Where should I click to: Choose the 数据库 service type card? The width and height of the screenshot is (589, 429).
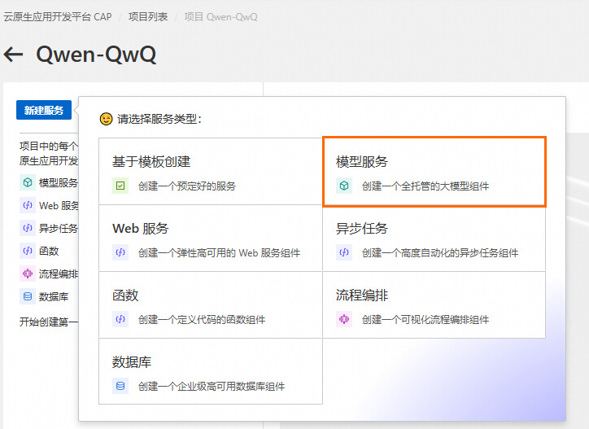pyautogui.click(x=211, y=371)
